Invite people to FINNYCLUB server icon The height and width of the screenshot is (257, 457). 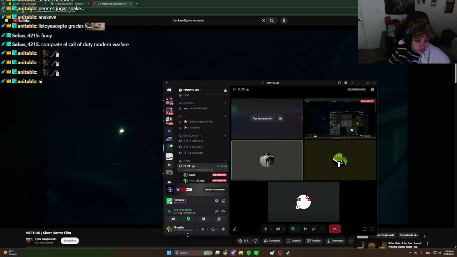(x=225, y=90)
